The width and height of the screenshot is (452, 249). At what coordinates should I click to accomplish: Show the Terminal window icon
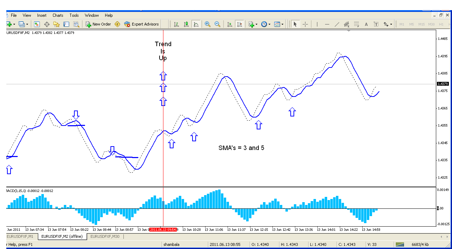(66, 24)
